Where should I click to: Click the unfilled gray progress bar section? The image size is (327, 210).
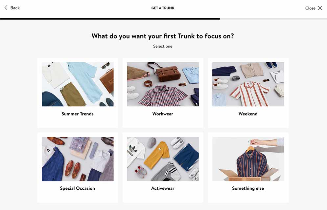click(273, 19)
